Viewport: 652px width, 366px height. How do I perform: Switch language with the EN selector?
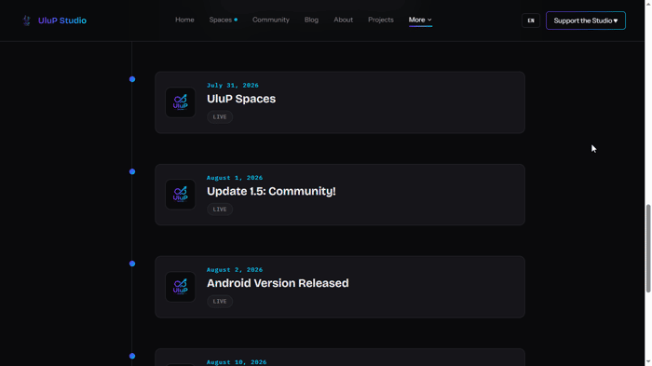click(x=531, y=20)
